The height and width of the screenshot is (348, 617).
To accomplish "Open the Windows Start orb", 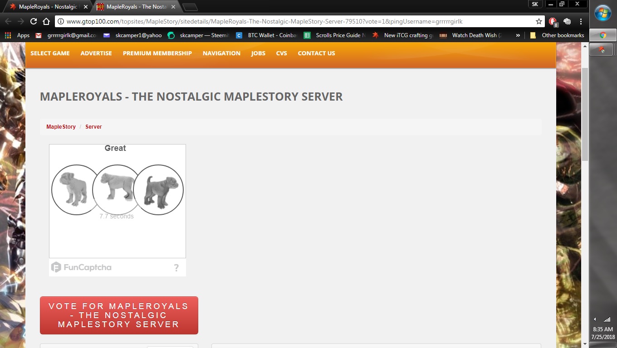I will 603,13.
